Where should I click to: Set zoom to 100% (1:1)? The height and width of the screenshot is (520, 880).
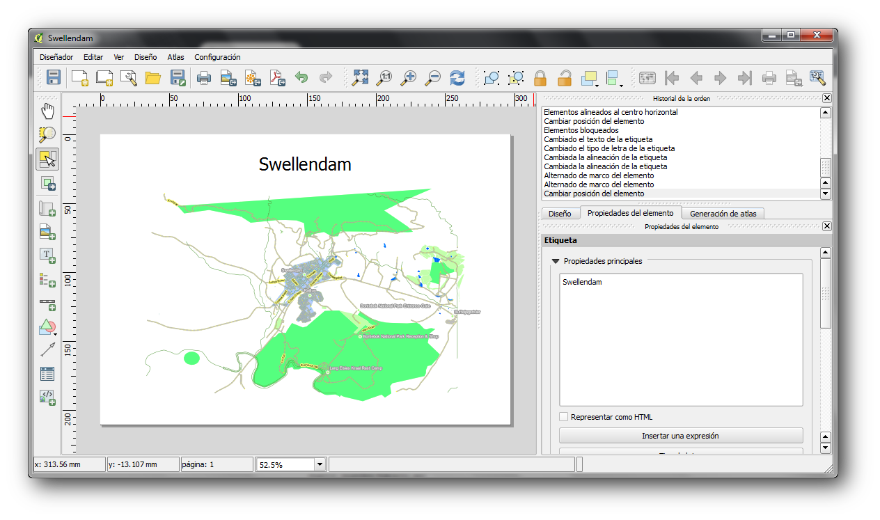pyautogui.click(x=384, y=77)
